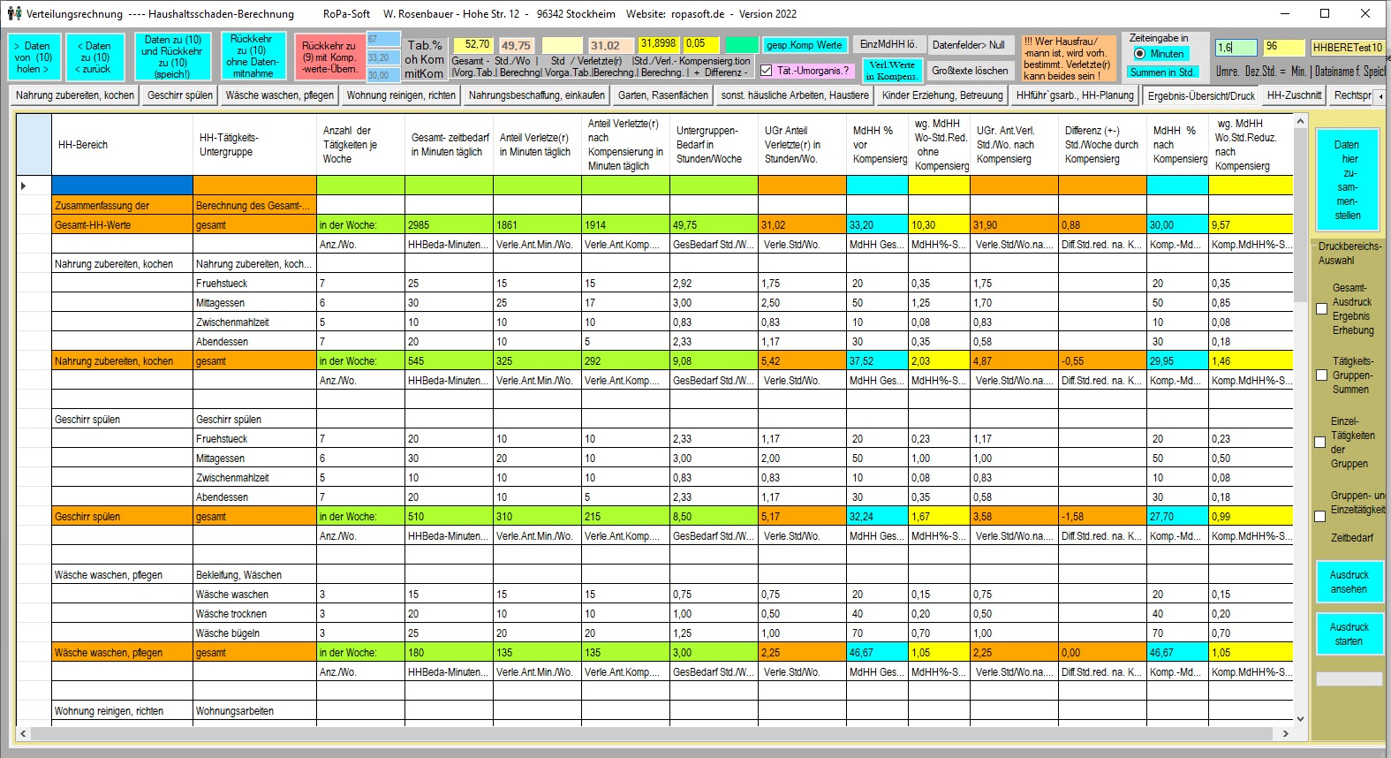Click the vertical scrollbar down arrow
1391x758 pixels.
click(x=1299, y=719)
